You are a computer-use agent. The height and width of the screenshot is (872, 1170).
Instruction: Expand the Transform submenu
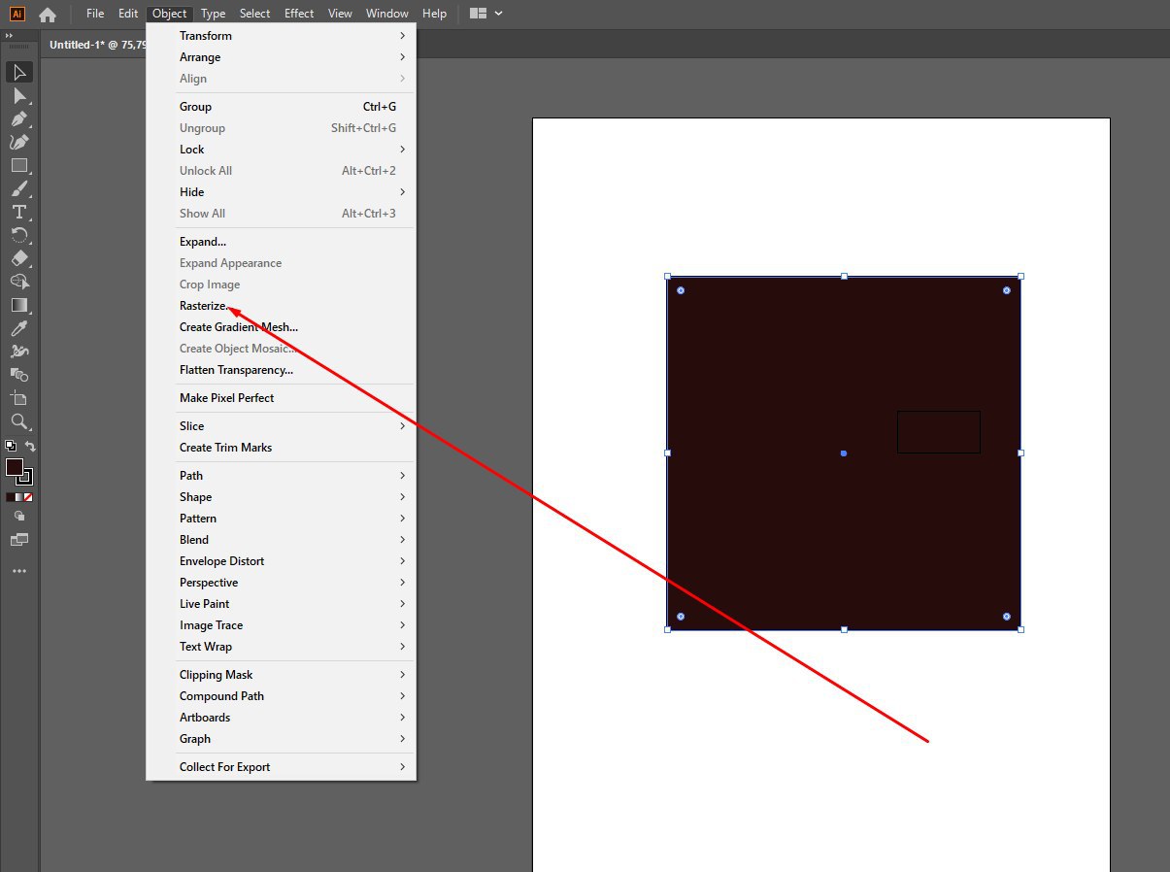281,36
